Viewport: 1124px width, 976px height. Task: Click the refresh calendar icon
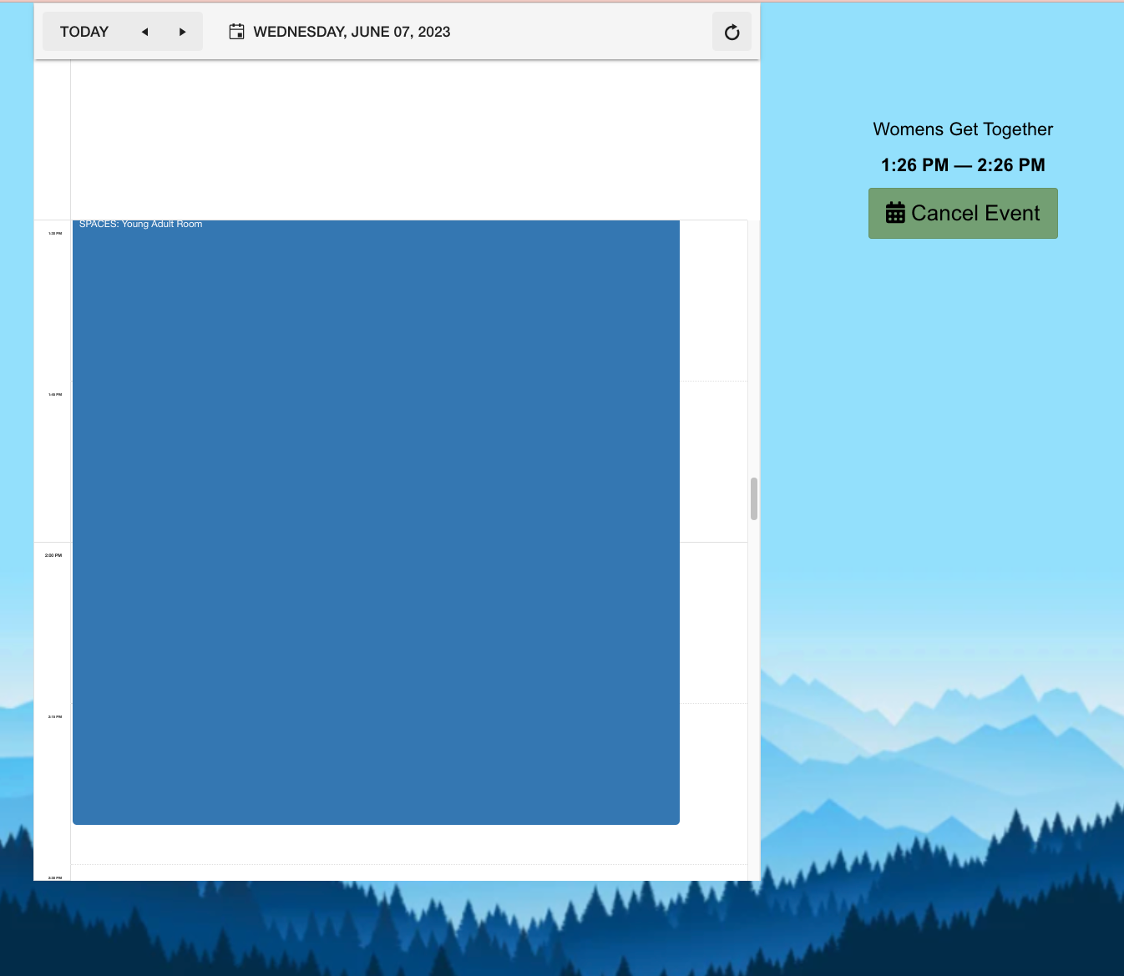(732, 32)
